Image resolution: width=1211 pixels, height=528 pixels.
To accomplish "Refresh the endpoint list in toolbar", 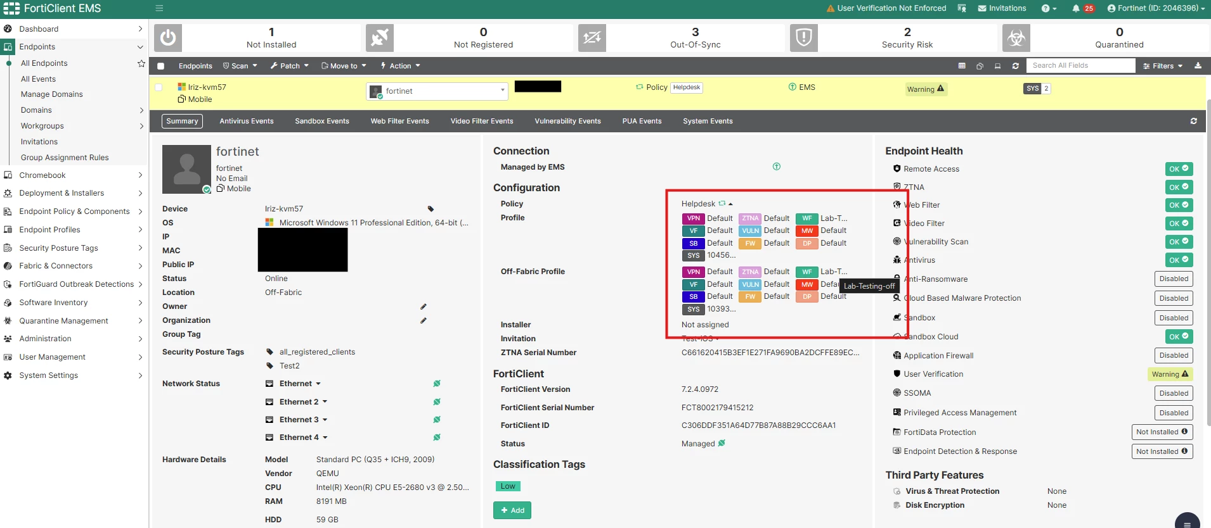I will click(1015, 66).
